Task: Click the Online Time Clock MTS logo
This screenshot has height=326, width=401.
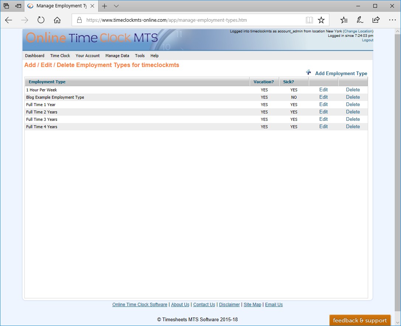Action: pos(92,38)
